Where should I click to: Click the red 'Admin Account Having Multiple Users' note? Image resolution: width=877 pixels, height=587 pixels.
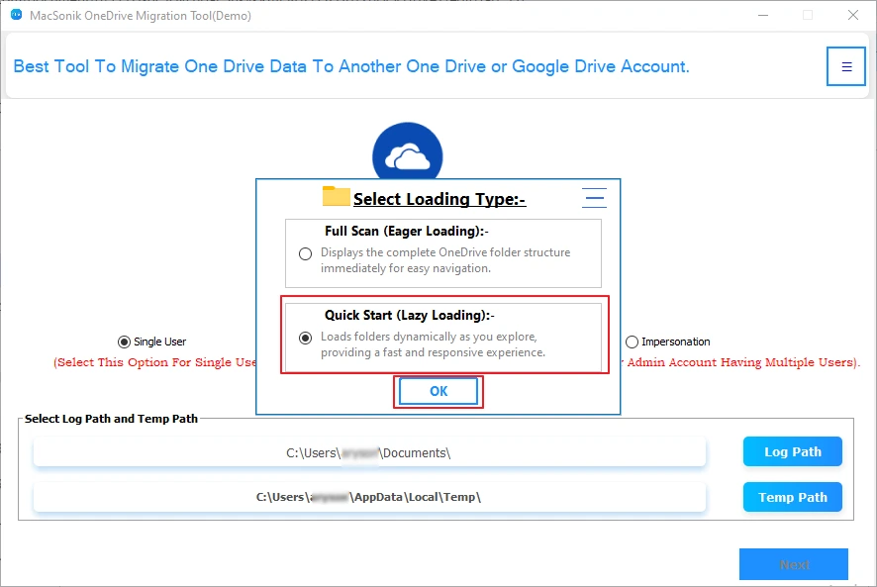point(740,362)
